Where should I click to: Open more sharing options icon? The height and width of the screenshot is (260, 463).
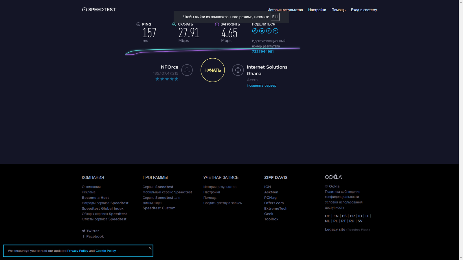tap(276, 31)
